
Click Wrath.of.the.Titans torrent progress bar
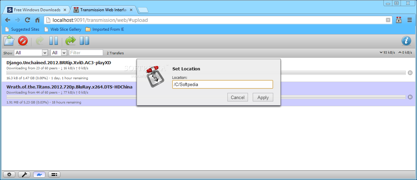[206, 97]
